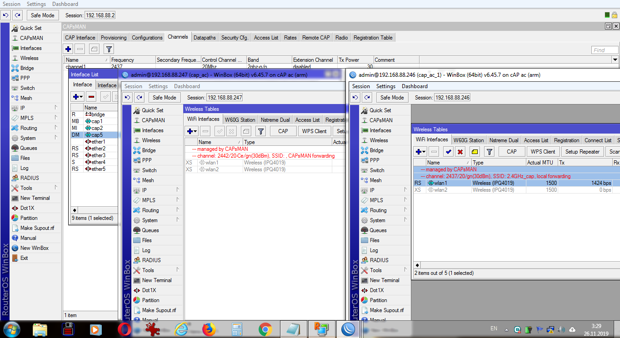Toggle Safe Mode in 192.168.88.246 window
620x338 pixels.
click(x=392, y=97)
